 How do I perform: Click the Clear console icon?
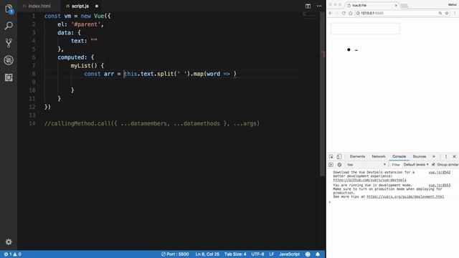click(x=339, y=165)
